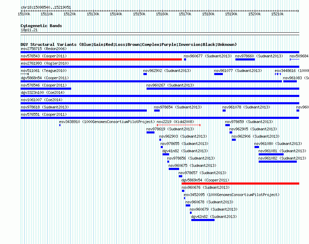
Task: Click the nsv962902 (Sudmant2013) label
Action: pyautogui.click(x=167, y=71)
